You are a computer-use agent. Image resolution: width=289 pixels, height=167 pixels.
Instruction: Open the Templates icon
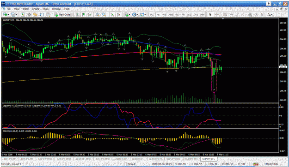point(142,14)
